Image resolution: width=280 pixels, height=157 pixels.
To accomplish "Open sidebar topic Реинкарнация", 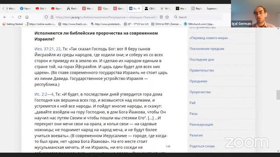I will 201,125.
